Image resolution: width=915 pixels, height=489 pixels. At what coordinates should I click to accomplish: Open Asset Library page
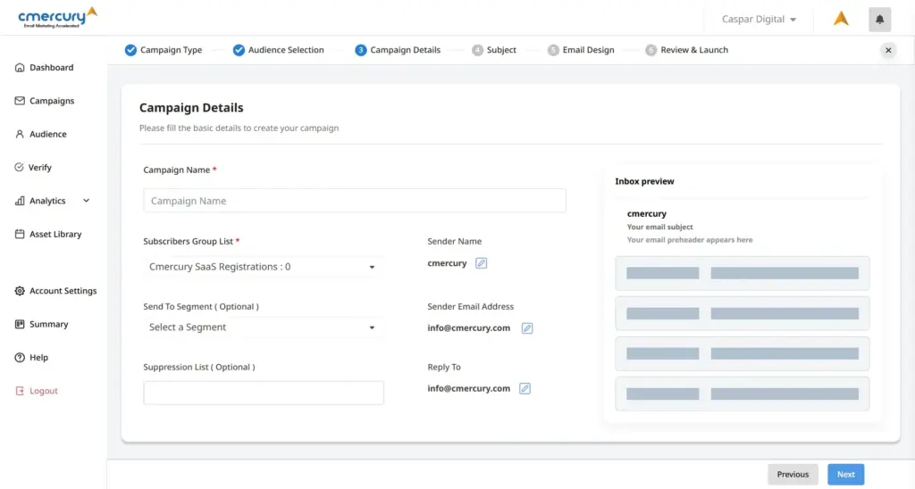[x=55, y=235]
